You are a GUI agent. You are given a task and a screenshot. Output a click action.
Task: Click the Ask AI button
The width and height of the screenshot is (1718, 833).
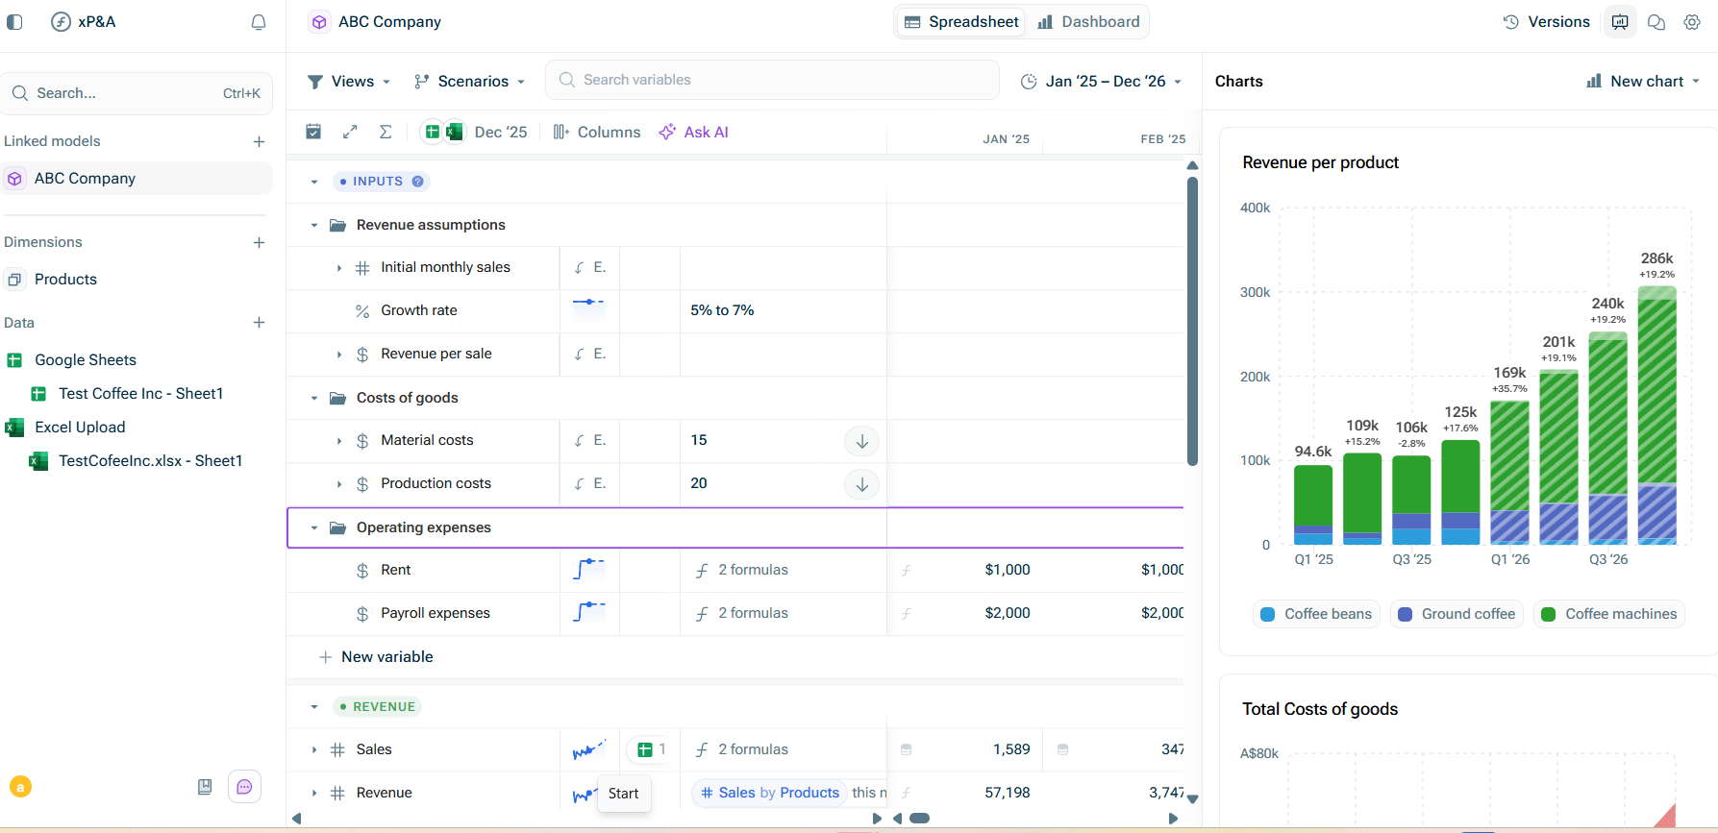[693, 132]
